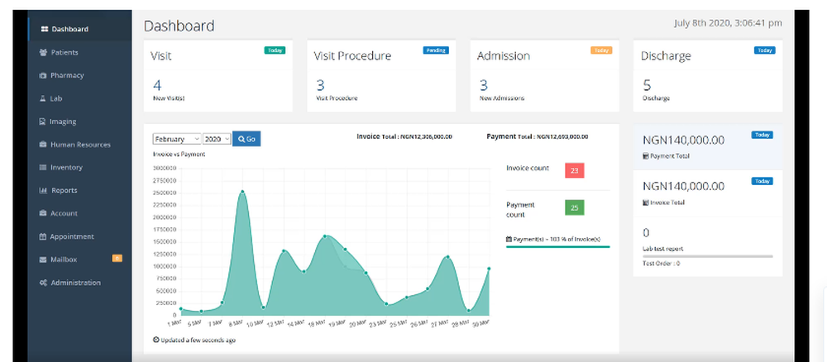Open the Dashboard menu item
This screenshot has width=827, height=362.
pos(79,29)
